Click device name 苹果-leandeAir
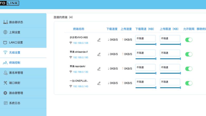Screen dimensions: 206x116 point(78,67)
